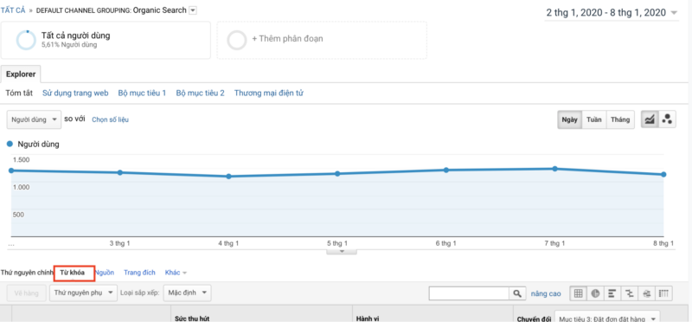
Task: Set the graph interval to Tuần
Action: coord(593,119)
